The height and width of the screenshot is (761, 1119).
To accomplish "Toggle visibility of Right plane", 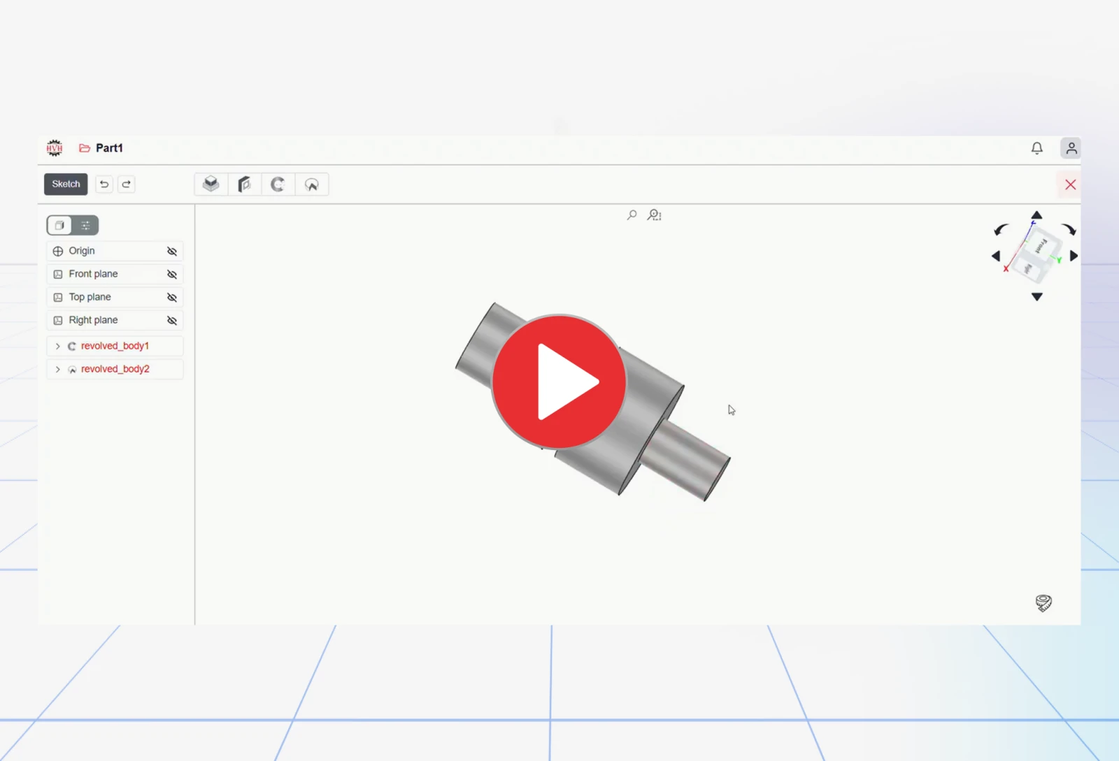I will click(172, 321).
